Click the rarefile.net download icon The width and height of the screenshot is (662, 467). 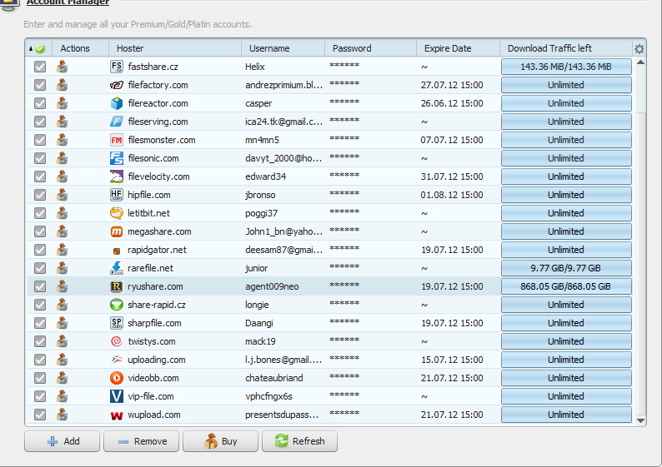click(x=117, y=268)
